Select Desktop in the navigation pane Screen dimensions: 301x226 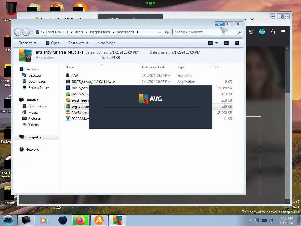pos(34,75)
